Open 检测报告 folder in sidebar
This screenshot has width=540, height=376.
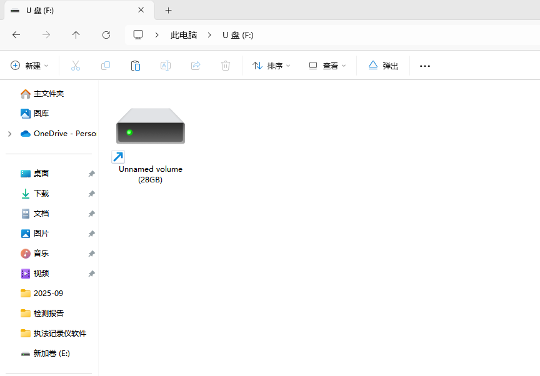point(48,314)
